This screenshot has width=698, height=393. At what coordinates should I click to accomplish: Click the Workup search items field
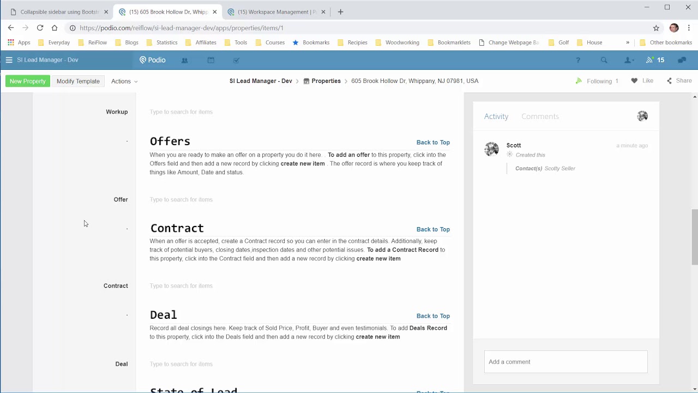(x=300, y=112)
